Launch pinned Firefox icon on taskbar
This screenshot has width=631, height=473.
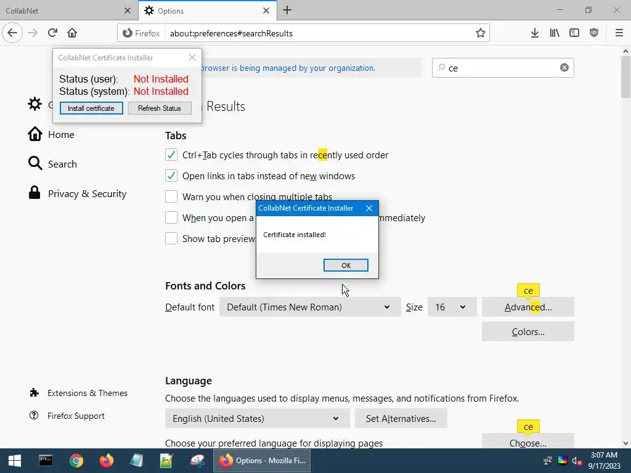[107, 461]
